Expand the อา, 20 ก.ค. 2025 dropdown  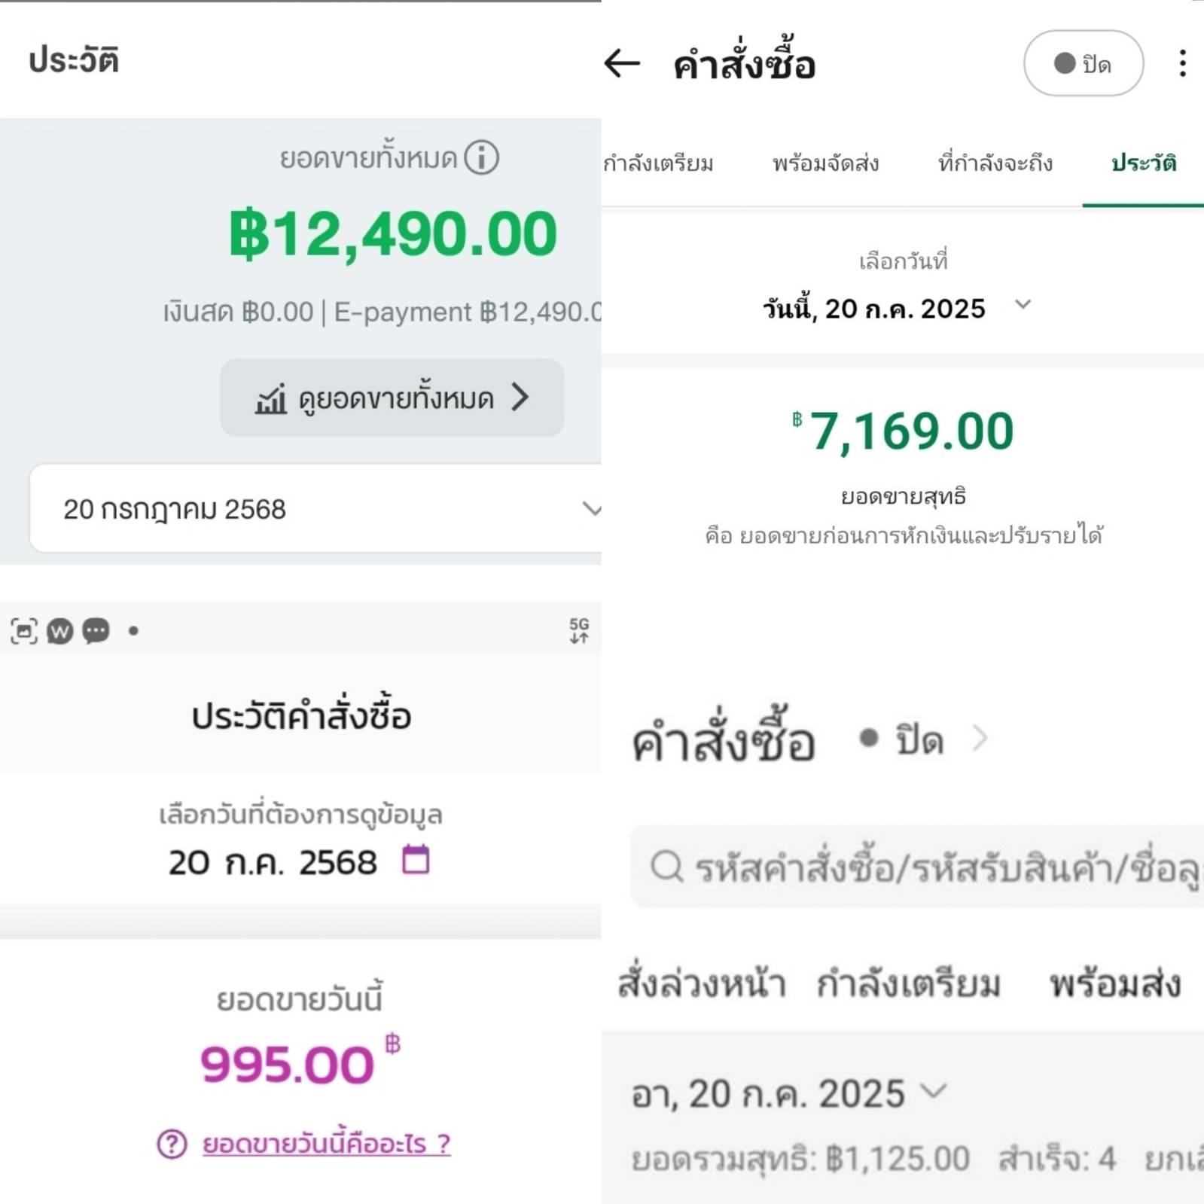tap(788, 1093)
